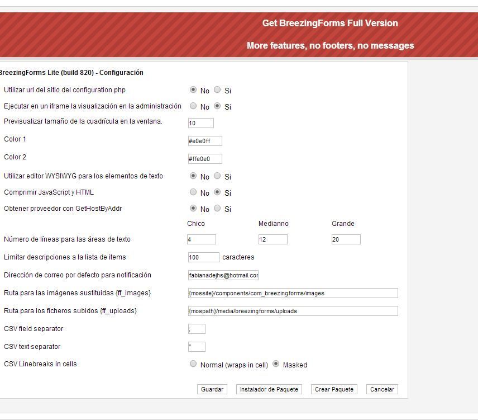Click the Crear Paquete button
The width and height of the screenshot is (478, 420).
334,389
